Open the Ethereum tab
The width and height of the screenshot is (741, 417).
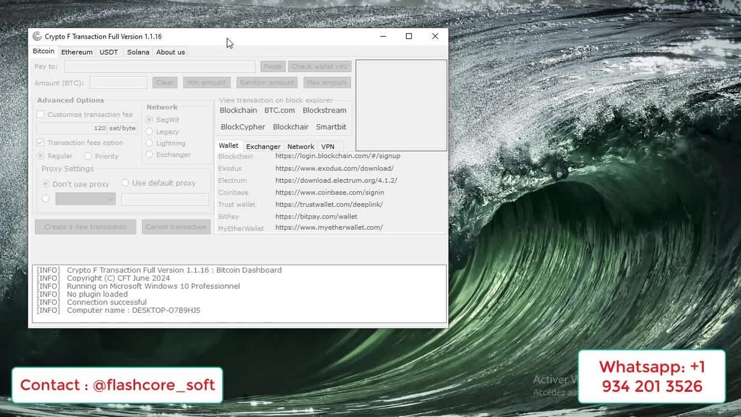tap(77, 52)
